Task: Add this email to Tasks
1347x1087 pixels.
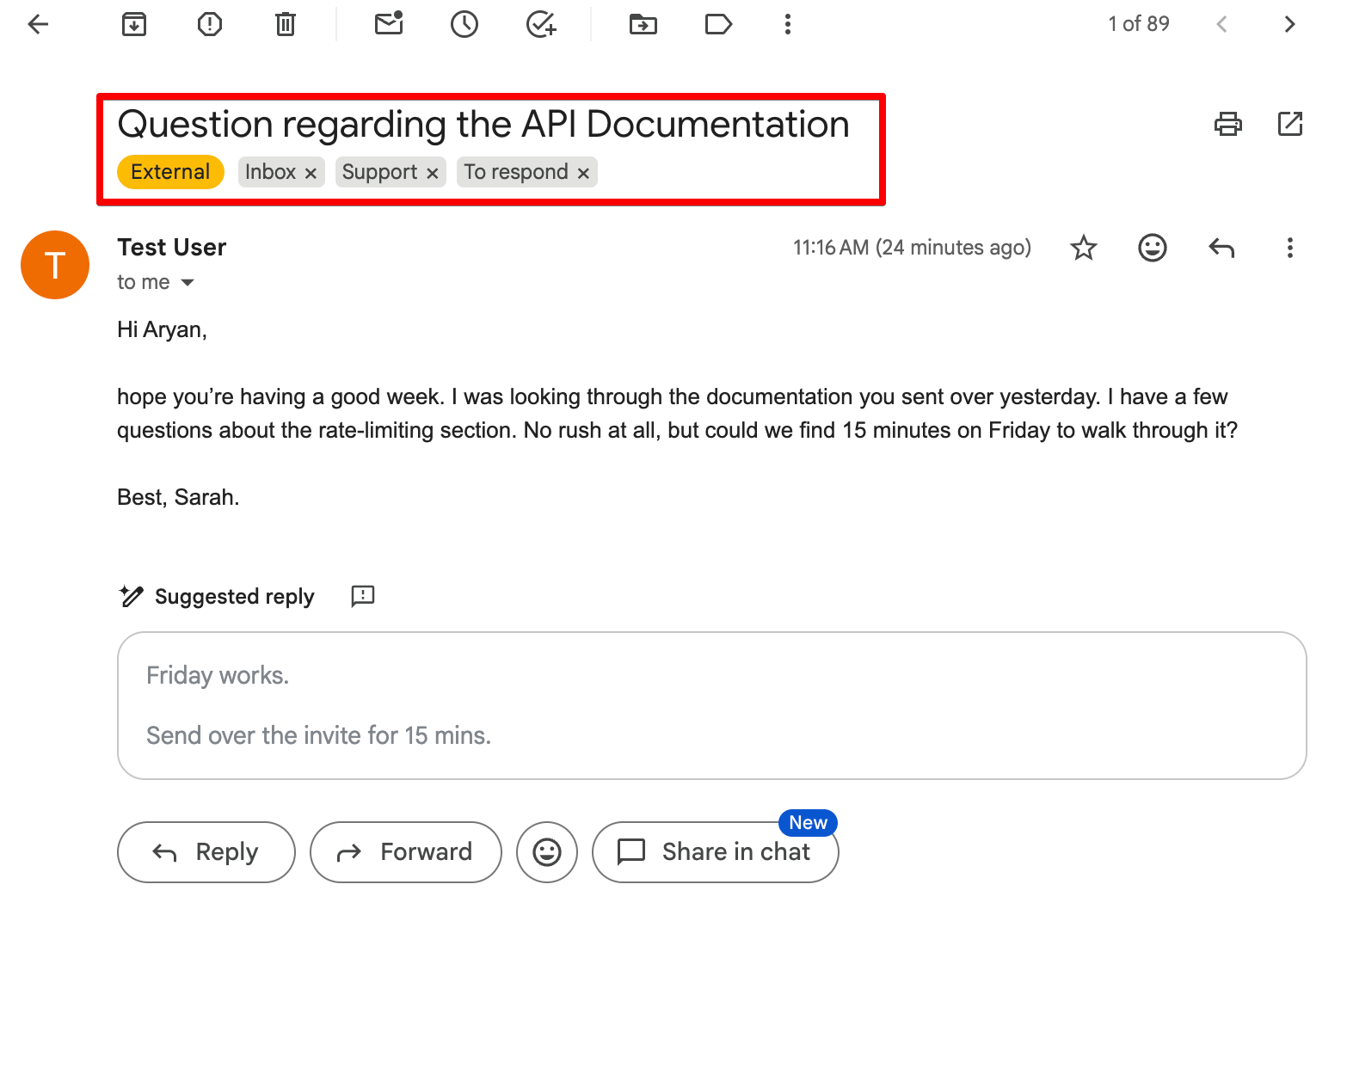Action: tap(541, 24)
